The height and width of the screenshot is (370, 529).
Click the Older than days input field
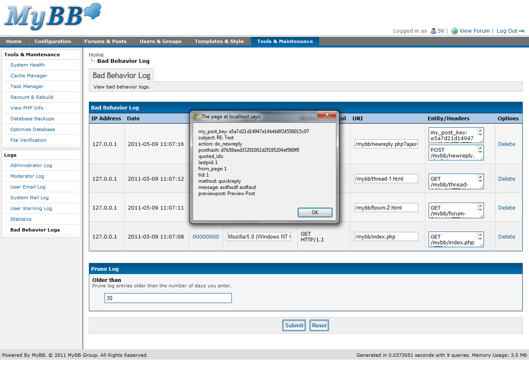pos(168,298)
